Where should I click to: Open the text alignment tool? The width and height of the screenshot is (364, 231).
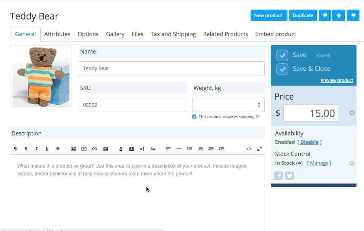[168, 149]
